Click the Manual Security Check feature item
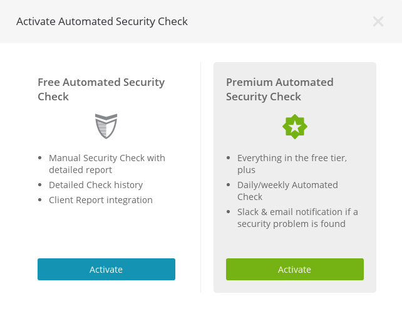Image resolution: width=402 pixels, height=311 pixels. click(x=106, y=164)
